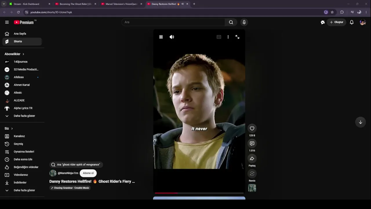Viewport: 371px width, 209px height.
Task: Close the Stream - Kick Dashboard tab
Action: 49,4
